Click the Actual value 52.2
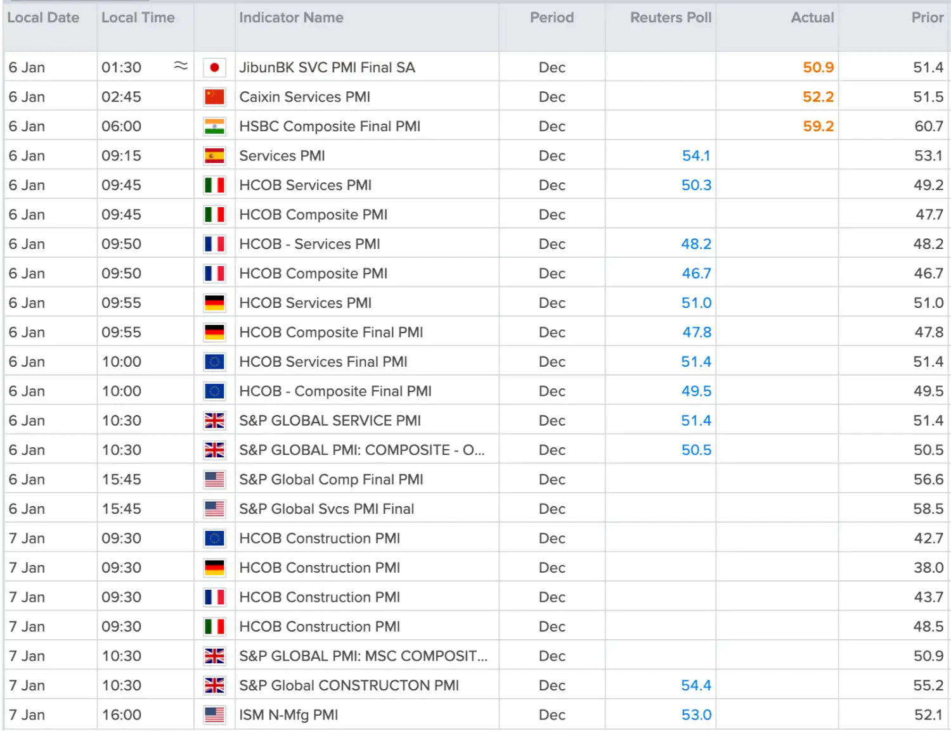 click(818, 97)
